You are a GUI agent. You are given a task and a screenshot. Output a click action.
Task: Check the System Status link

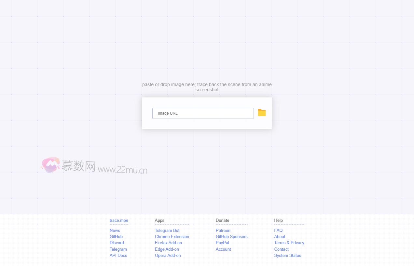(x=287, y=255)
